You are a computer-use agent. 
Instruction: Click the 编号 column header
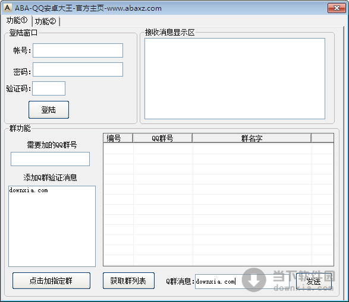point(118,138)
